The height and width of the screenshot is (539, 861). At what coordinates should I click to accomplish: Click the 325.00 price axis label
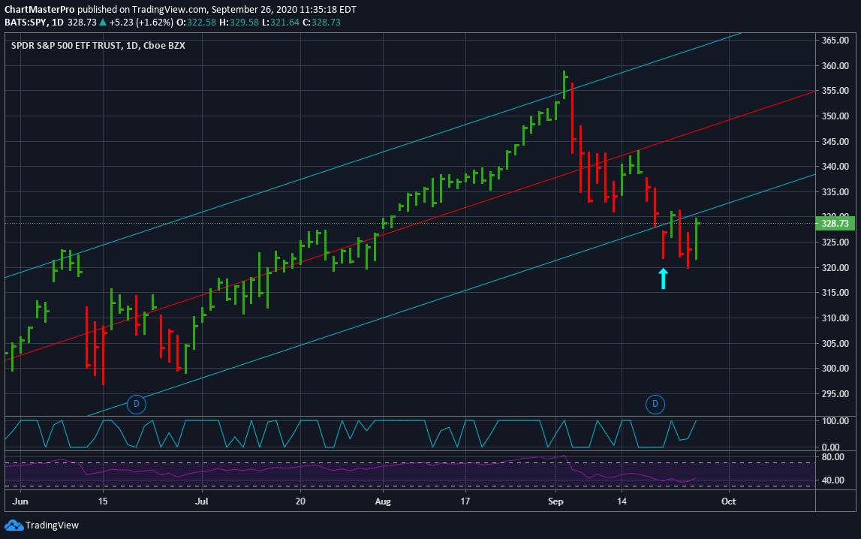[835, 242]
